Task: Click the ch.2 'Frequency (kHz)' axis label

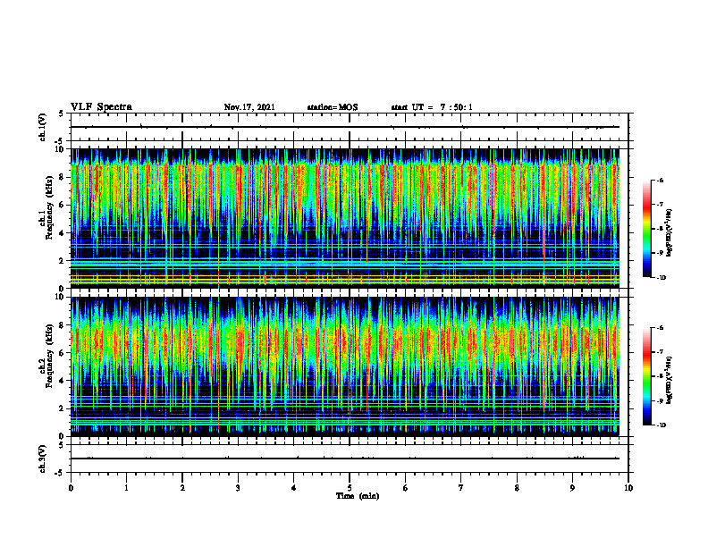Action: (x=49, y=356)
